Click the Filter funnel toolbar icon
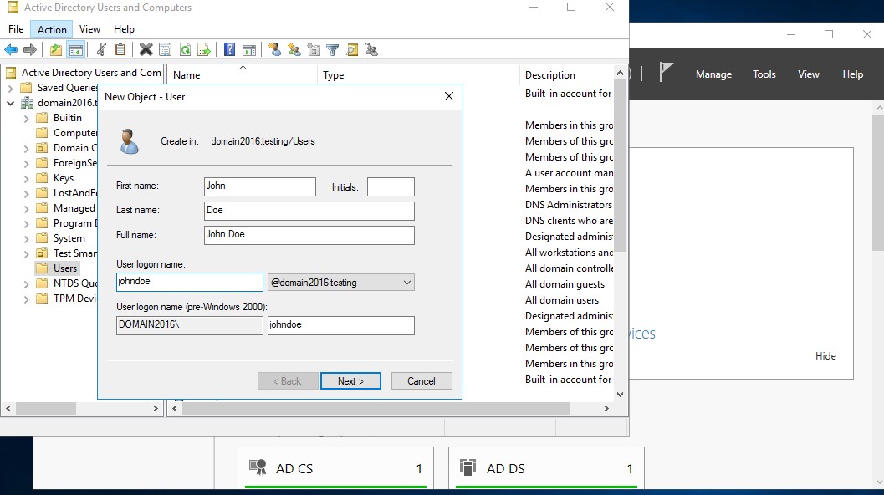This screenshot has width=884, height=495. (x=333, y=49)
